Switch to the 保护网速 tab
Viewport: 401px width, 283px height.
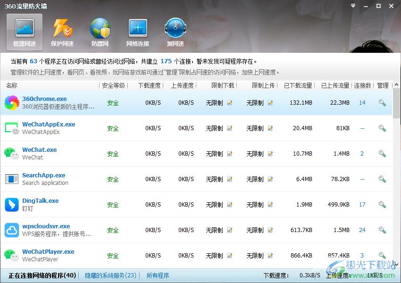coord(62,32)
